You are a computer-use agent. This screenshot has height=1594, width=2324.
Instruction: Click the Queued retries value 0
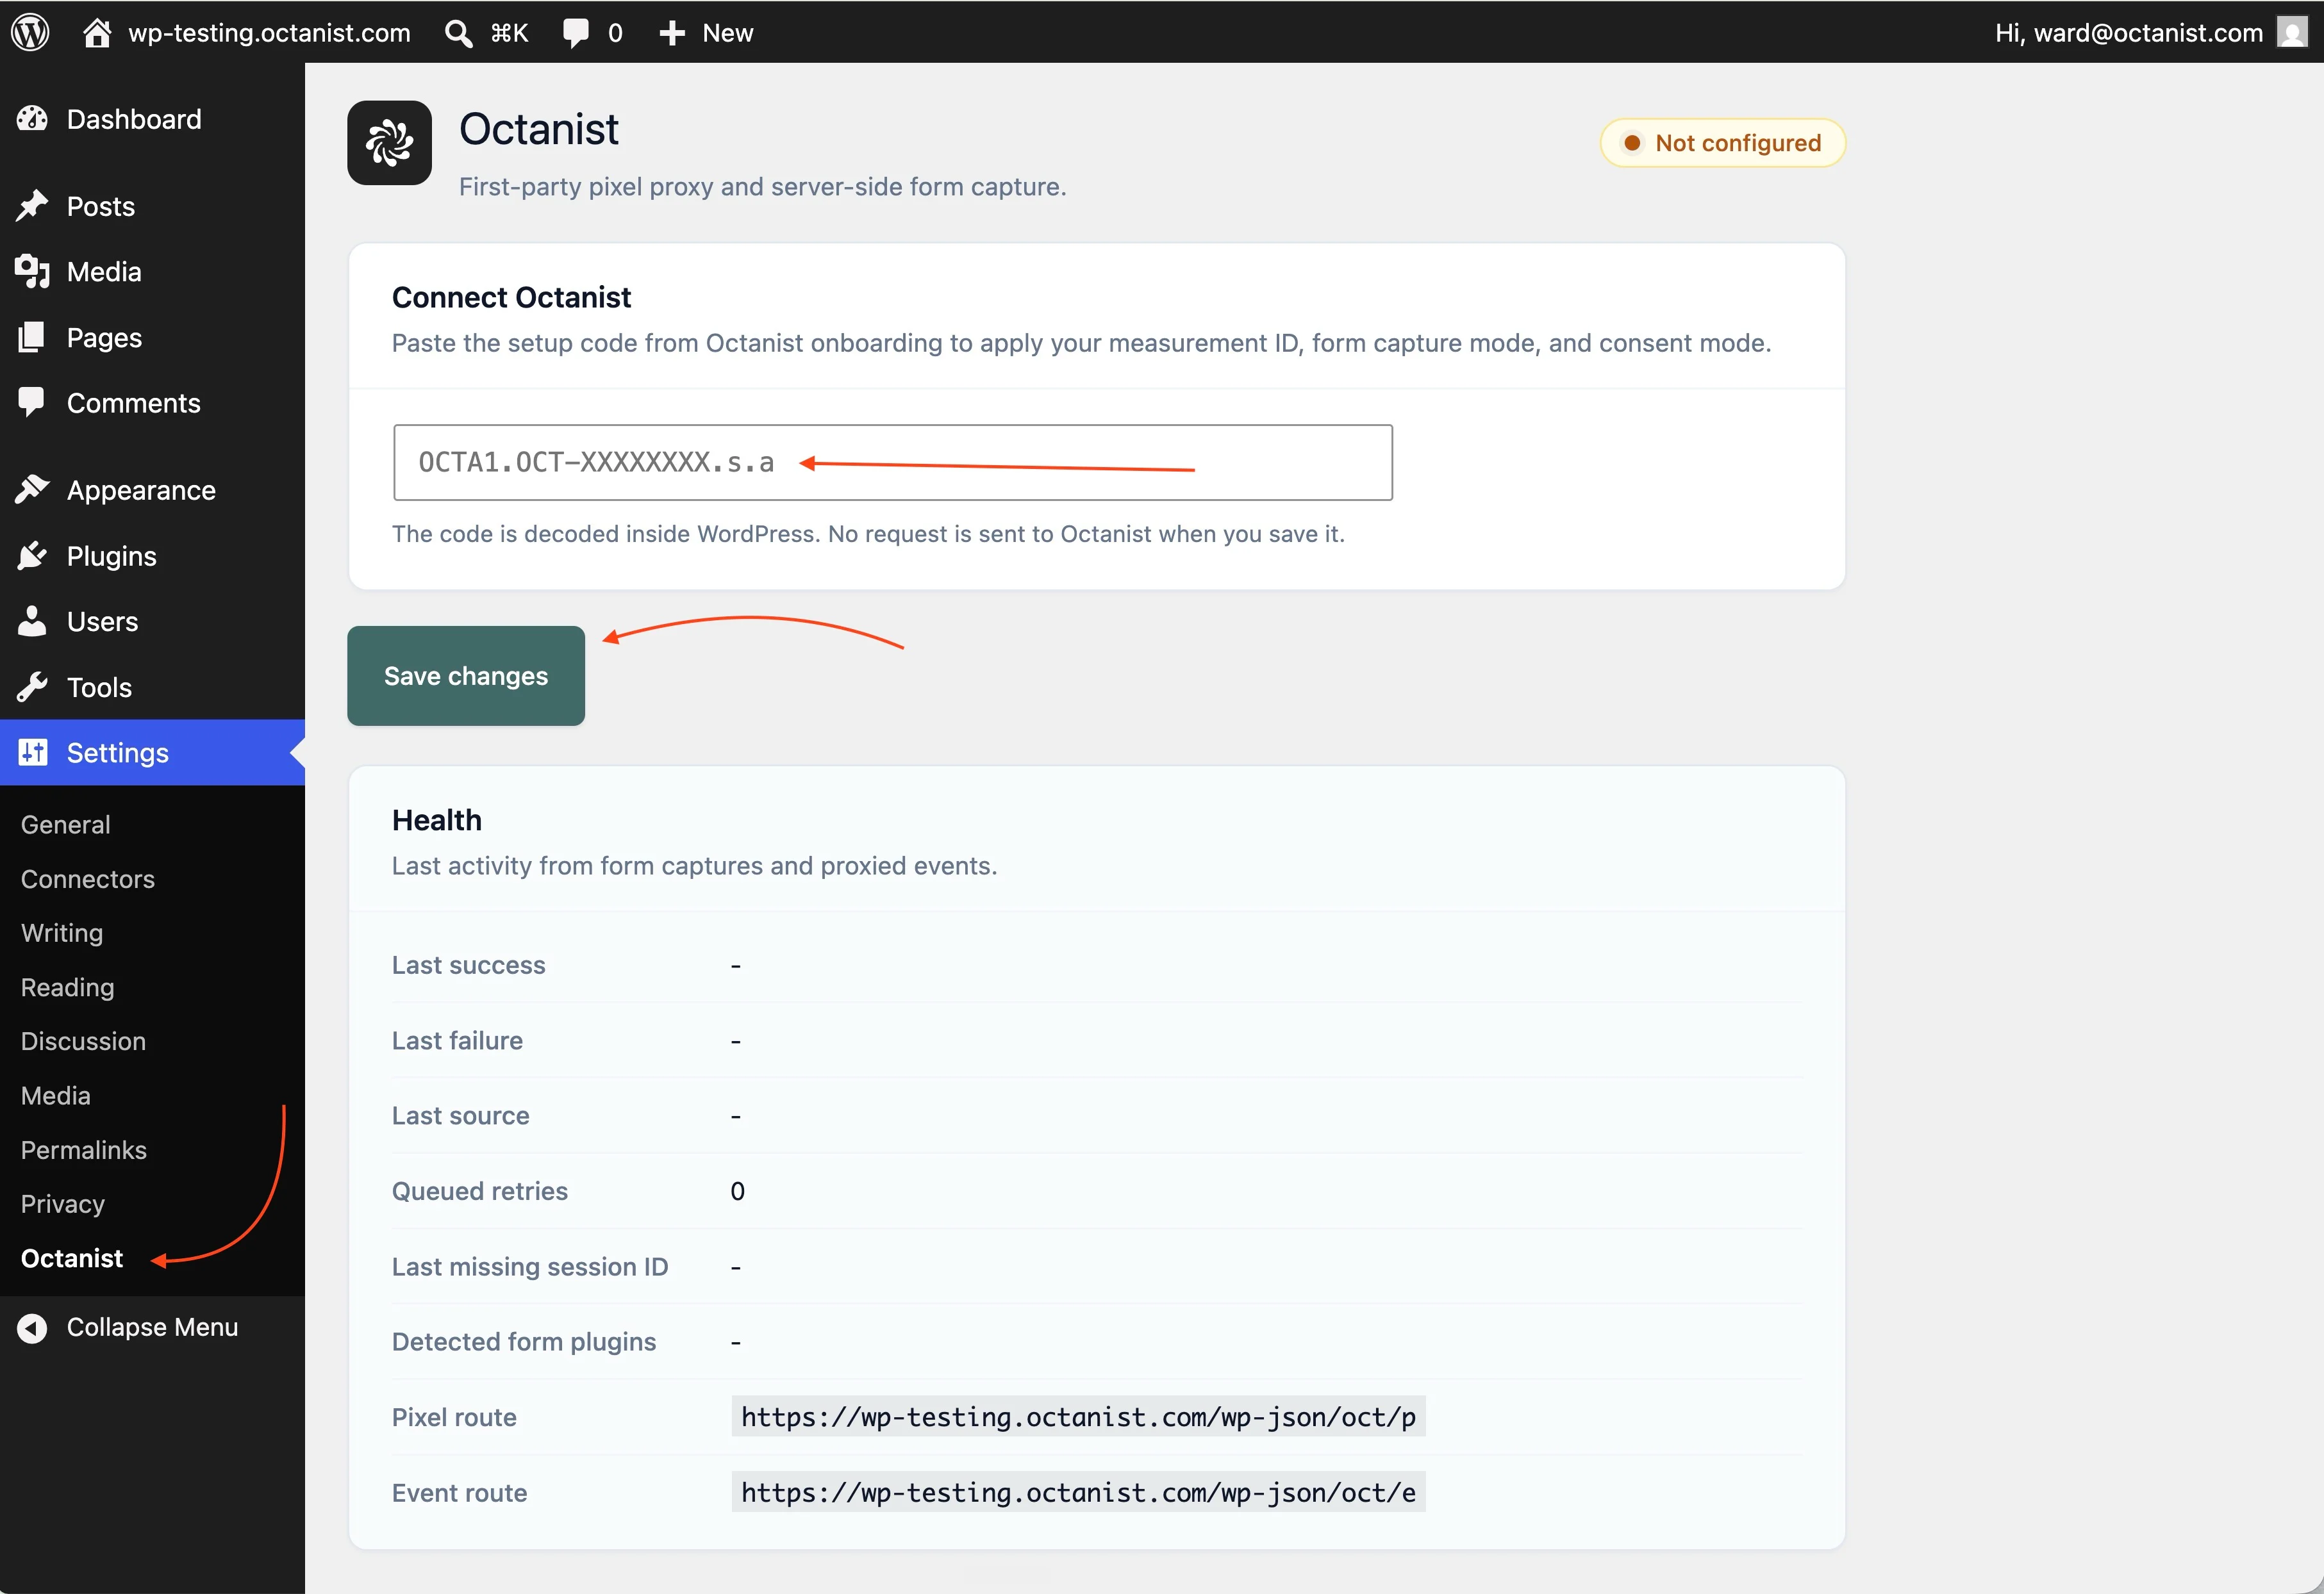[x=737, y=1191]
